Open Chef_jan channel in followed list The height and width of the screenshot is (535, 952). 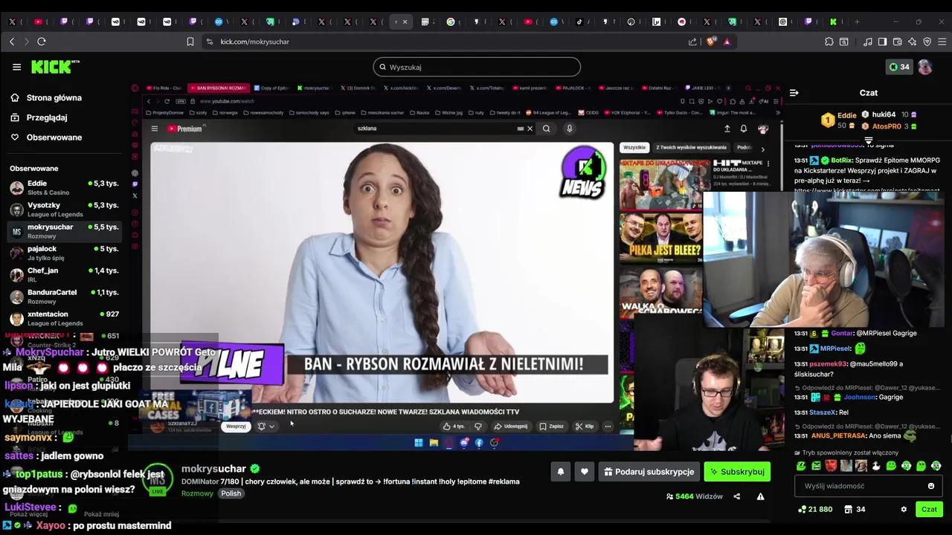tap(64, 275)
